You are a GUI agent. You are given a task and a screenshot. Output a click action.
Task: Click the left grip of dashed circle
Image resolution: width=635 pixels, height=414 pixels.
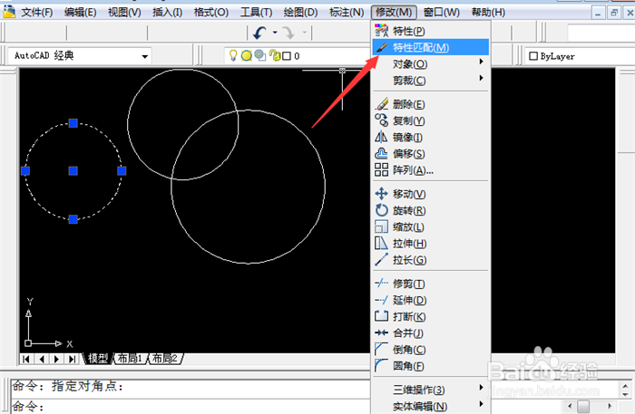[x=25, y=171]
